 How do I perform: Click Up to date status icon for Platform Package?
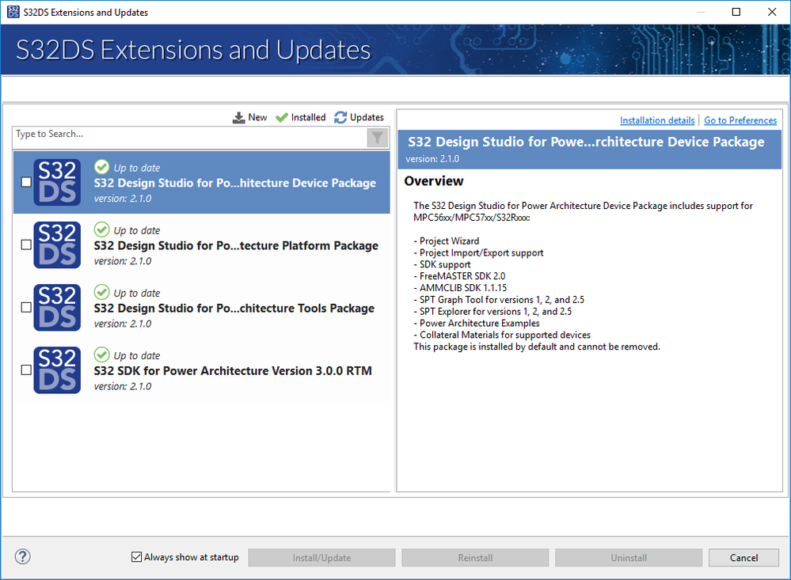(101, 229)
